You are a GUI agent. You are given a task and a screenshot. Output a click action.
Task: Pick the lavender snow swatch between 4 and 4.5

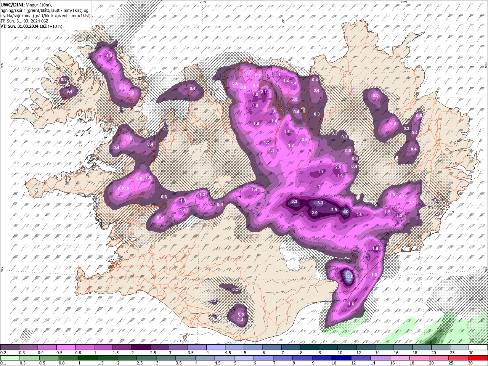(216, 347)
